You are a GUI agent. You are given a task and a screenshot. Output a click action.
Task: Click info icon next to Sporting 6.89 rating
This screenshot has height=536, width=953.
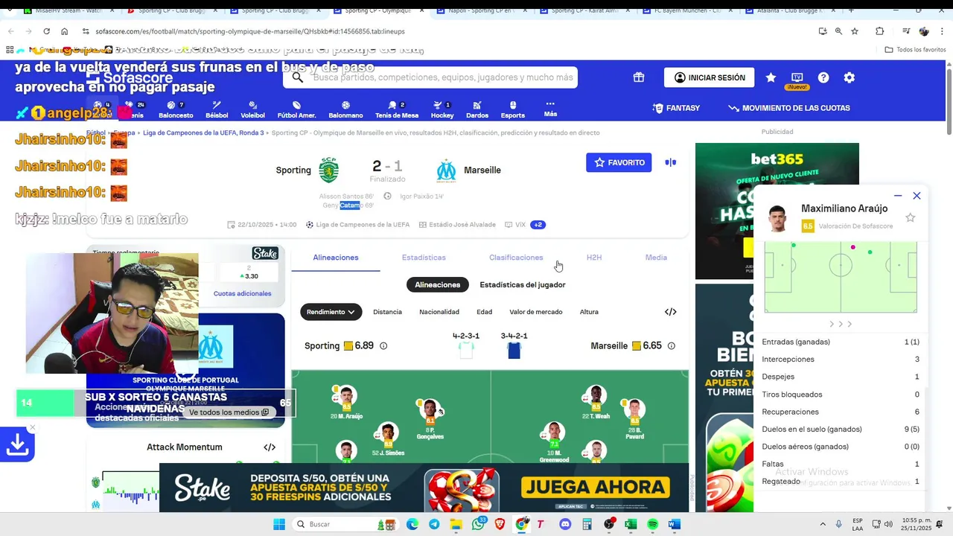(383, 346)
